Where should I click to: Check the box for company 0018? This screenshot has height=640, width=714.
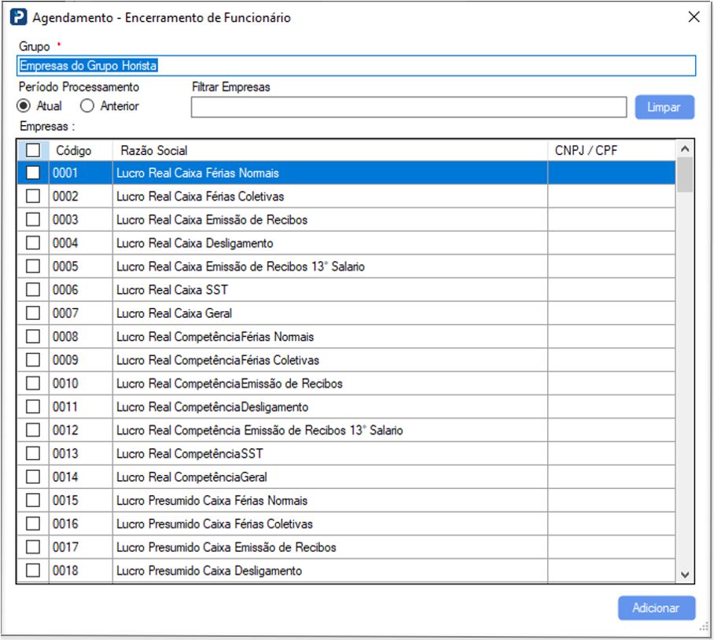(33, 570)
